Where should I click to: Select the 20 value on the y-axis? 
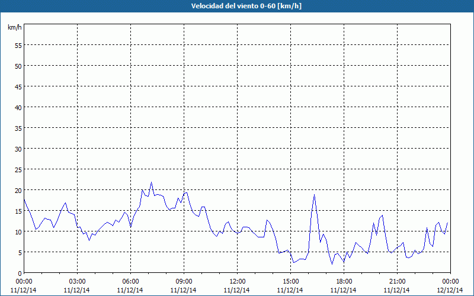coord(18,190)
